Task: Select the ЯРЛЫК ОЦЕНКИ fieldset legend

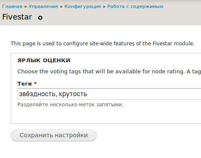Action: coord(44,61)
